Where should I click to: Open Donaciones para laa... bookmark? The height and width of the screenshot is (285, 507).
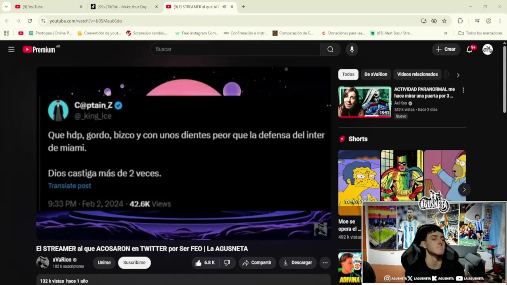point(343,33)
